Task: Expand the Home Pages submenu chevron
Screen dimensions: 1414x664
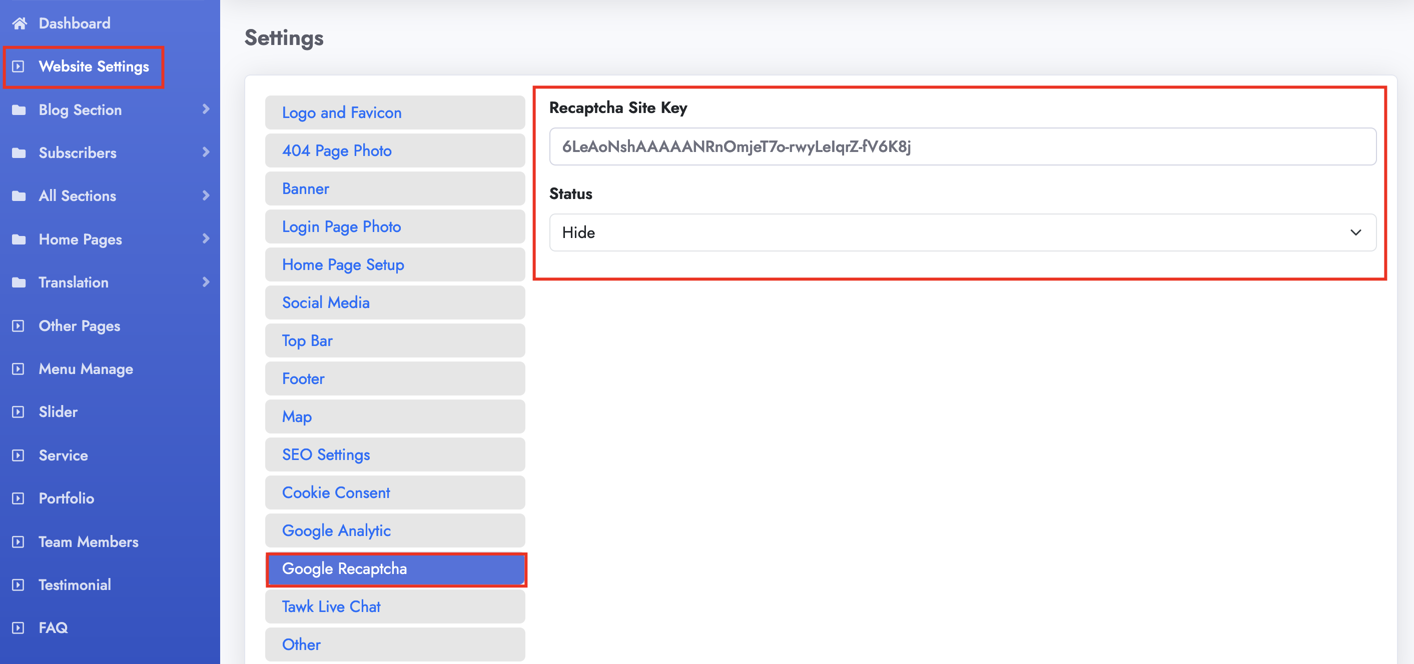Action: pos(206,239)
